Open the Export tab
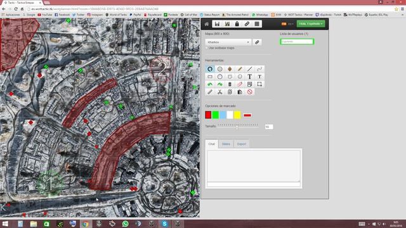The width and height of the screenshot is (406, 228). click(x=242, y=144)
